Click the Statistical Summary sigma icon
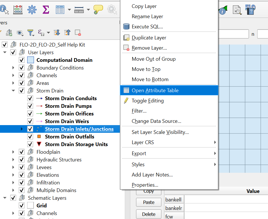This screenshot has width=268, height=219. point(46,9)
